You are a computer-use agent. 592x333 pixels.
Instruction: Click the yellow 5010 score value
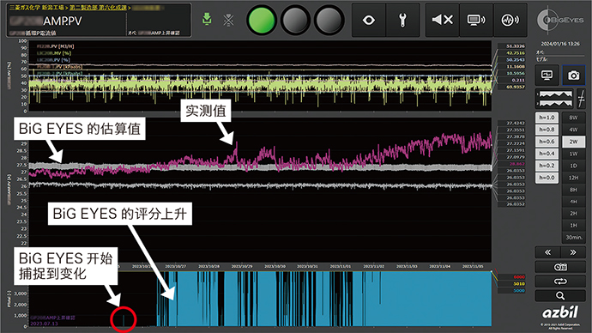click(x=519, y=283)
